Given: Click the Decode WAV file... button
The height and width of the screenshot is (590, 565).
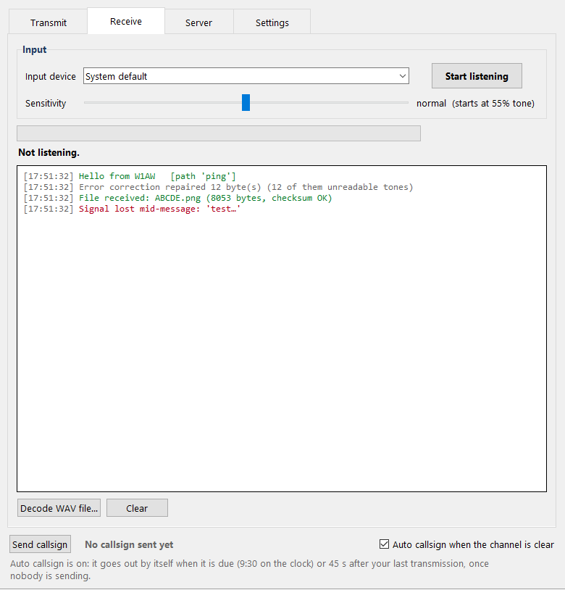Looking at the screenshot, I should [59, 508].
